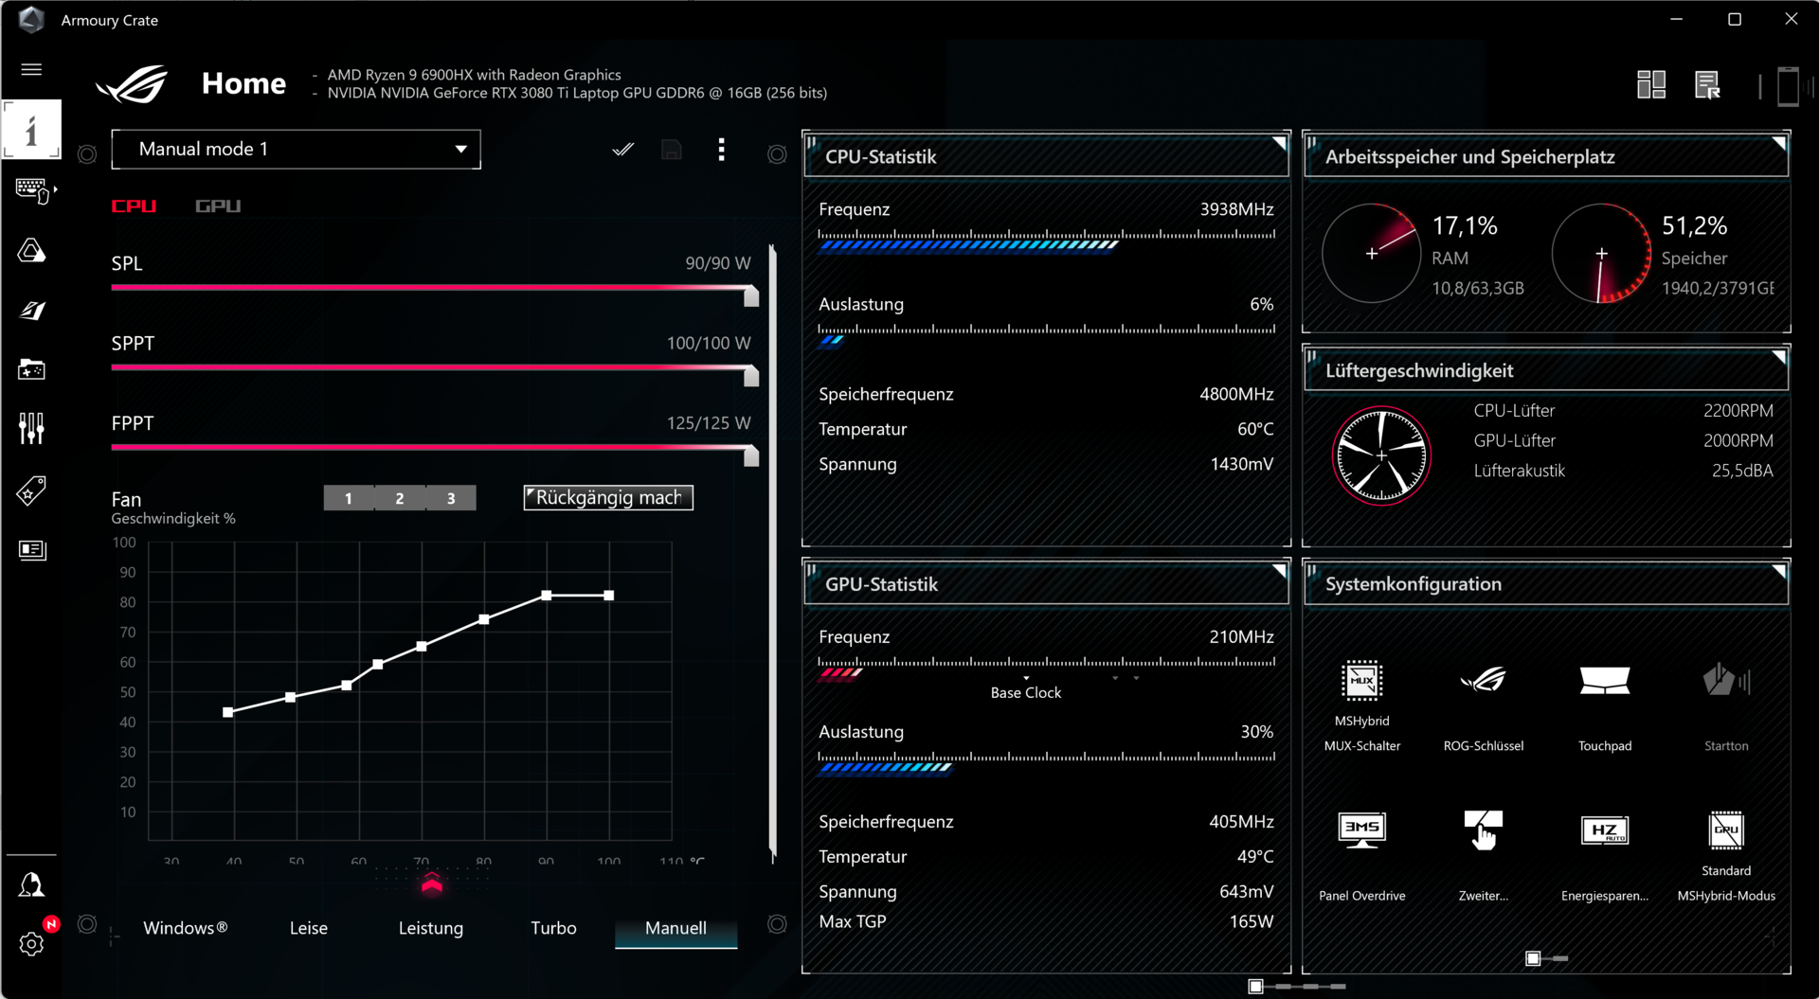Open the hamburger navigation menu
Screen dimensions: 1819x999
click(x=31, y=69)
